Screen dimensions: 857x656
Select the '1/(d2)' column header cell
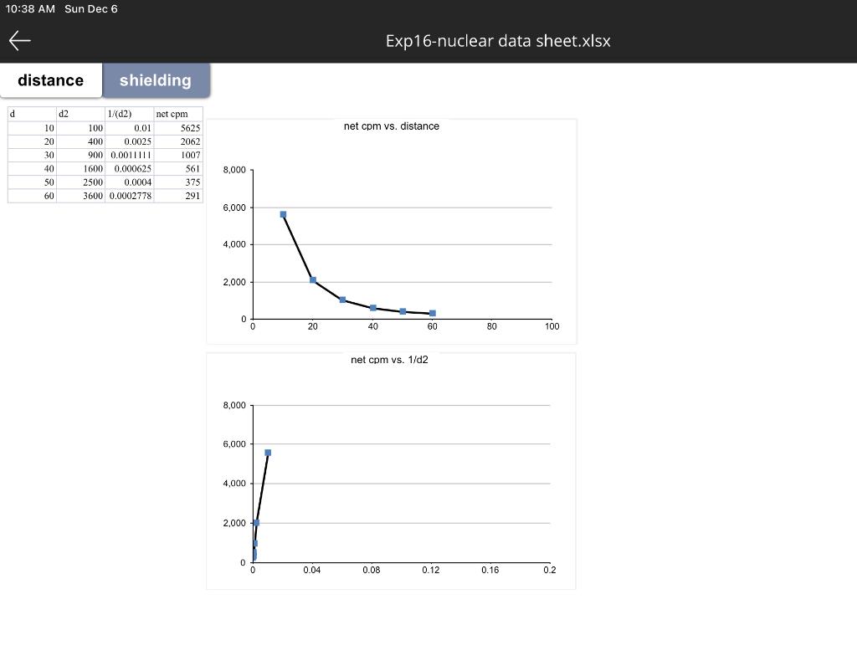tap(130, 114)
